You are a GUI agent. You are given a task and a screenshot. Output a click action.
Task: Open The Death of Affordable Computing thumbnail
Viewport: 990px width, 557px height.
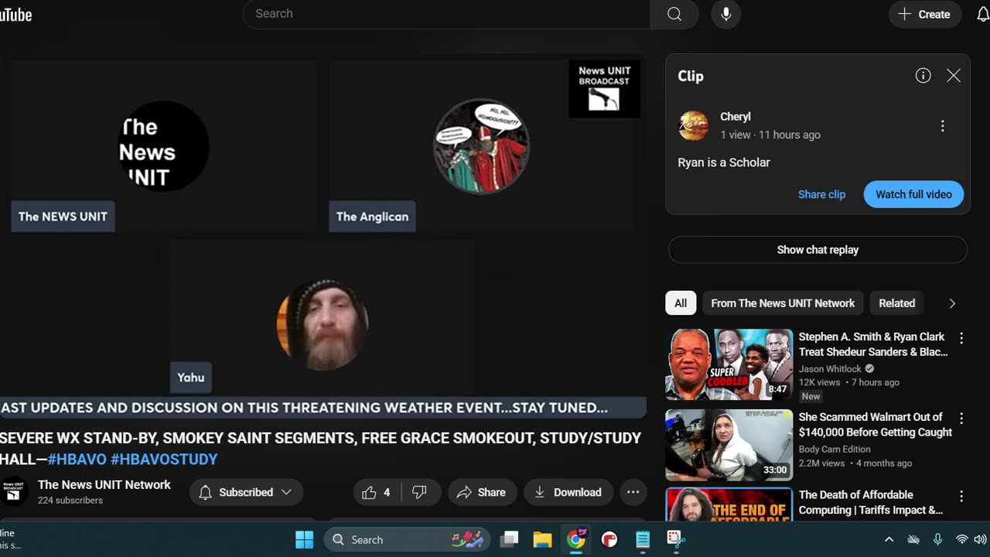pyautogui.click(x=729, y=504)
